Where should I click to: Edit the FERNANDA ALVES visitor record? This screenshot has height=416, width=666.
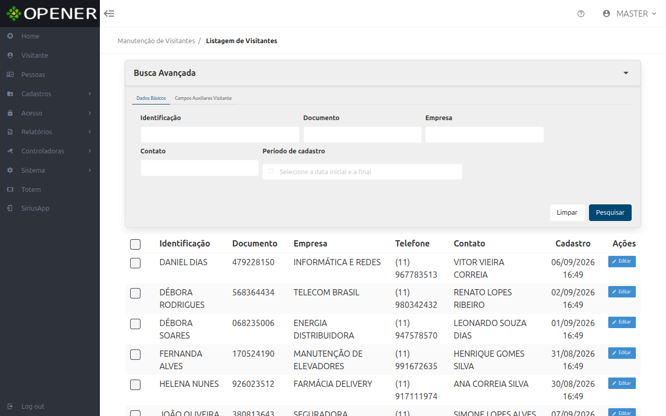point(622,353)
